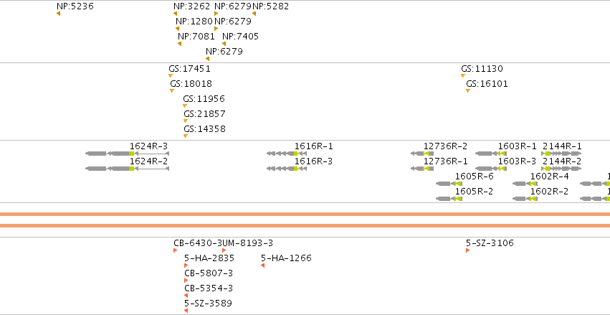Image resolution: width=610 pixels, height=315 pixels.
Task: Select the CB-5354-3 marker triangle
Action: pos(186,296)
